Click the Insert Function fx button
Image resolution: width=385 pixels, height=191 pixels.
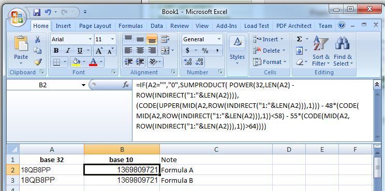[126, 85]
